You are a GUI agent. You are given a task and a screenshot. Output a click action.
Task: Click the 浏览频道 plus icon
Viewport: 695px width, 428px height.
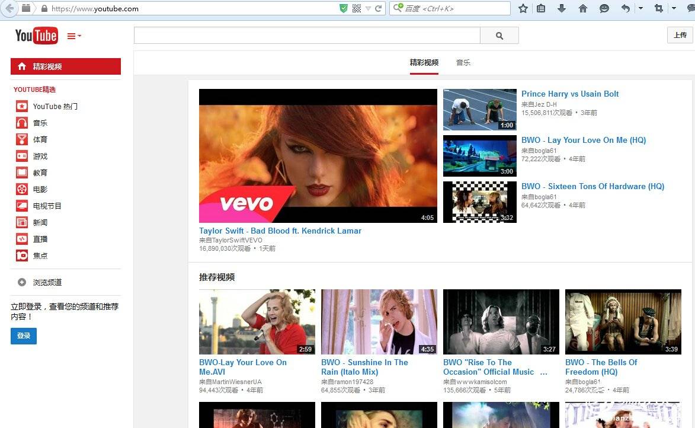pyautogui.click(x=22, y=282)
